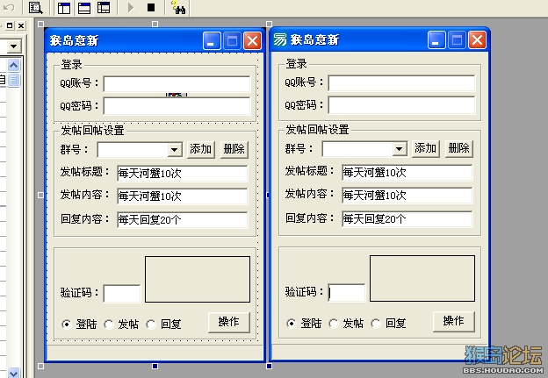Image resolution: width=548 pixels, height=378 pixels.
Task: Focus 发帖内容 field in running window
Action: click(407, 196)
